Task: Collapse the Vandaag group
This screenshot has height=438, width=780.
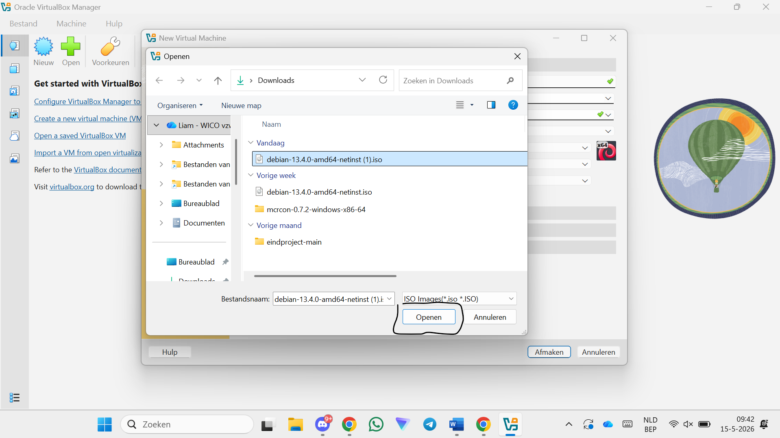Action: pyautogui.click(x=251, y=143)
